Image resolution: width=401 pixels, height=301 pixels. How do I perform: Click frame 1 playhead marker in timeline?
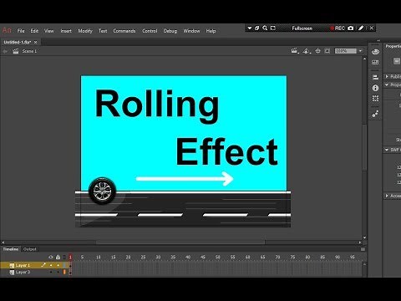(70, 257)
